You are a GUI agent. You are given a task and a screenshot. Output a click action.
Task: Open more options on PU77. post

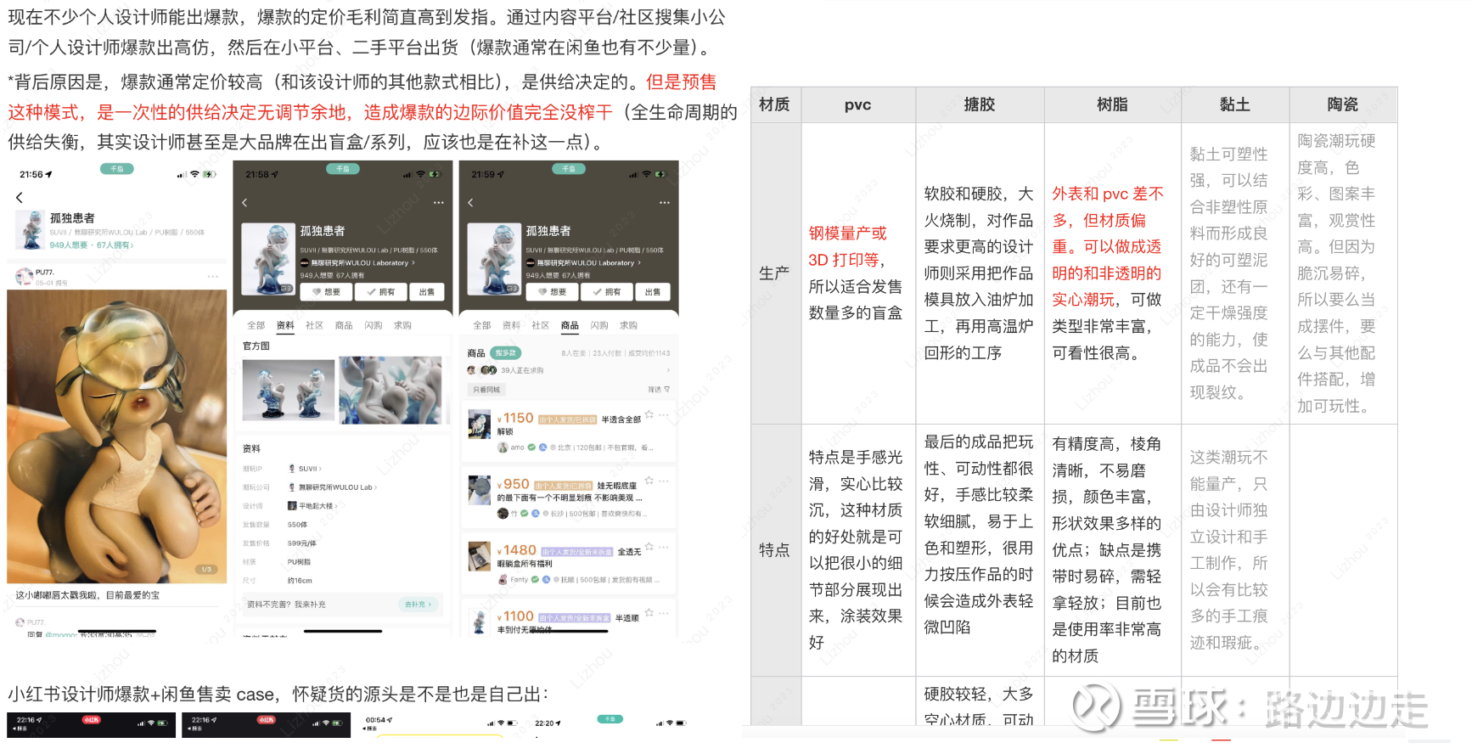point(212,276)
